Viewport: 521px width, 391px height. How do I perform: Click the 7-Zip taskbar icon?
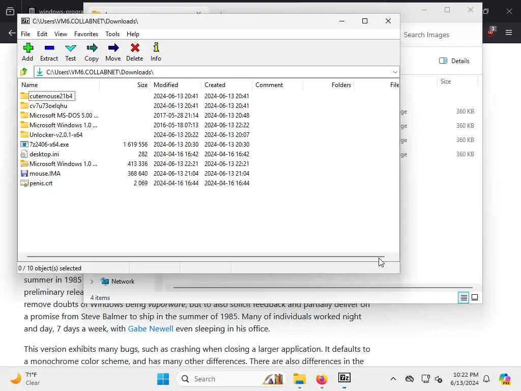344,378
